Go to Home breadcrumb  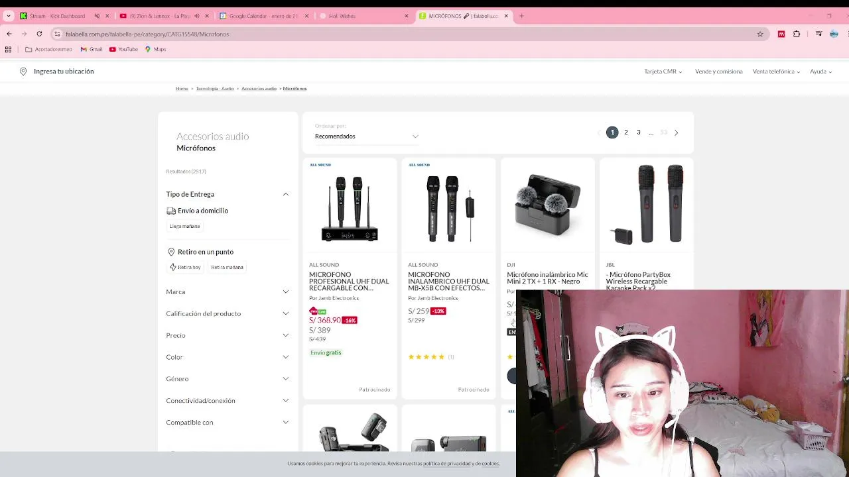(x=182, y=89)
